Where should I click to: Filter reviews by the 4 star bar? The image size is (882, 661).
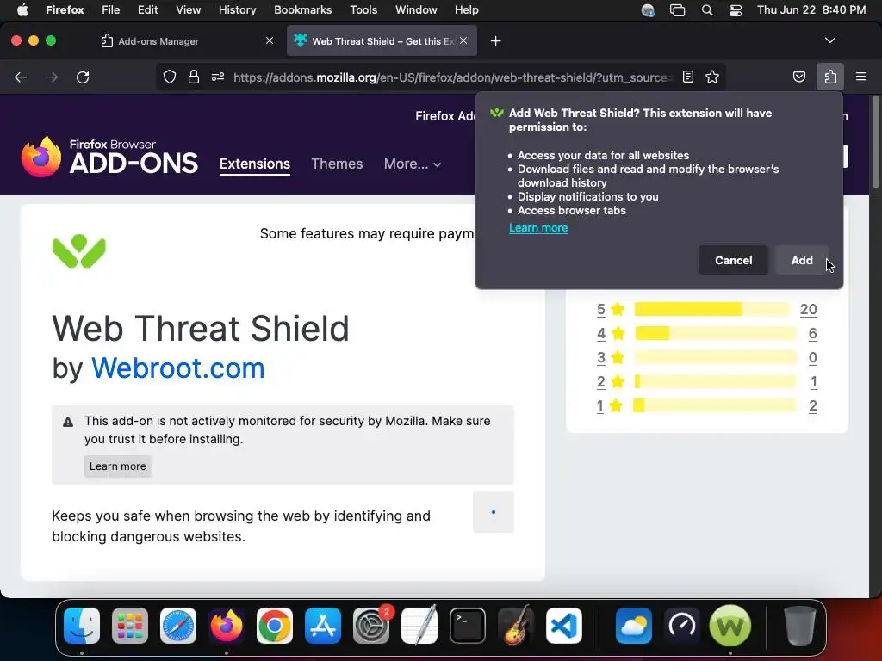pyautogui.click(x=716, y=333)
